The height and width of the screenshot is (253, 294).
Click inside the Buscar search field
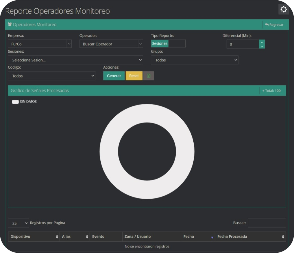click(267, 223)
